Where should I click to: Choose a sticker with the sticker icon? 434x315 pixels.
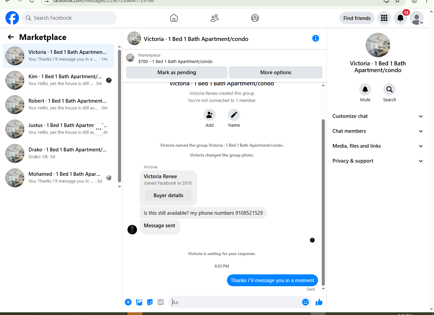pos(150,302)
